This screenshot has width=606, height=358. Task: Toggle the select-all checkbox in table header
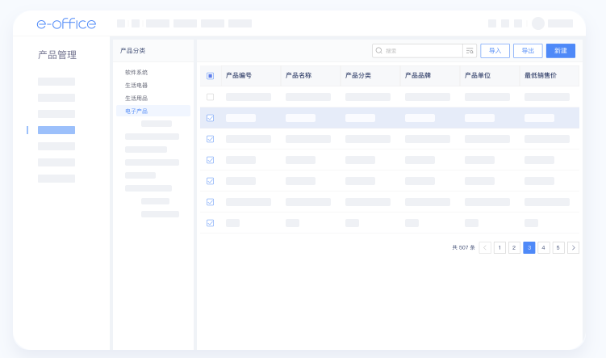[x=211, y=75]
